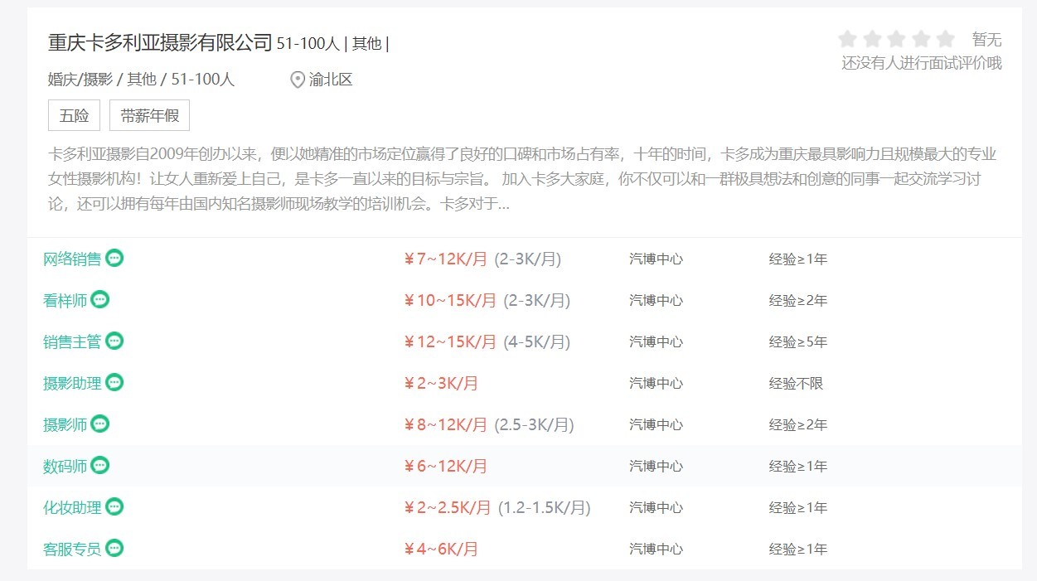The height and width of the screenshot is (581, 1037).
Task: Open the 网络销售 job posting
Action: pos(72,259)
